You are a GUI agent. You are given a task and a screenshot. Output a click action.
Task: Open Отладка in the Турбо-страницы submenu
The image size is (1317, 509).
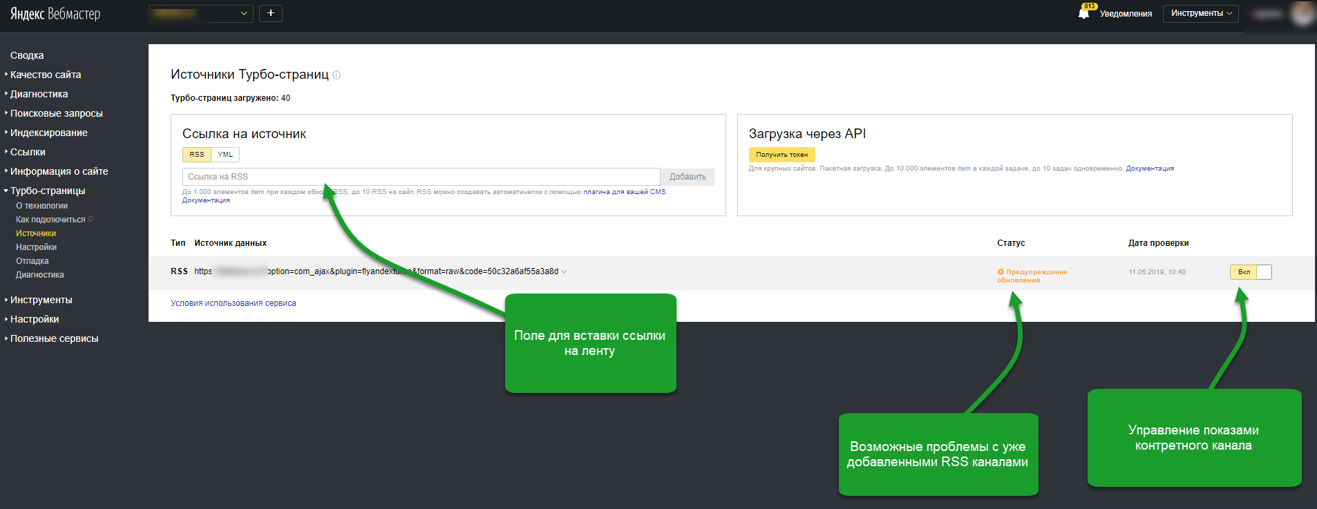pos(32,261)
